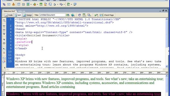Toggle Line Numbers in coding toolbar
Viewport: 170px width, 96px height.
pos(4,49)
